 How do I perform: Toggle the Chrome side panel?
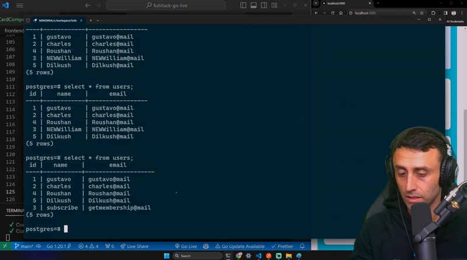click(x=445, y=13)
